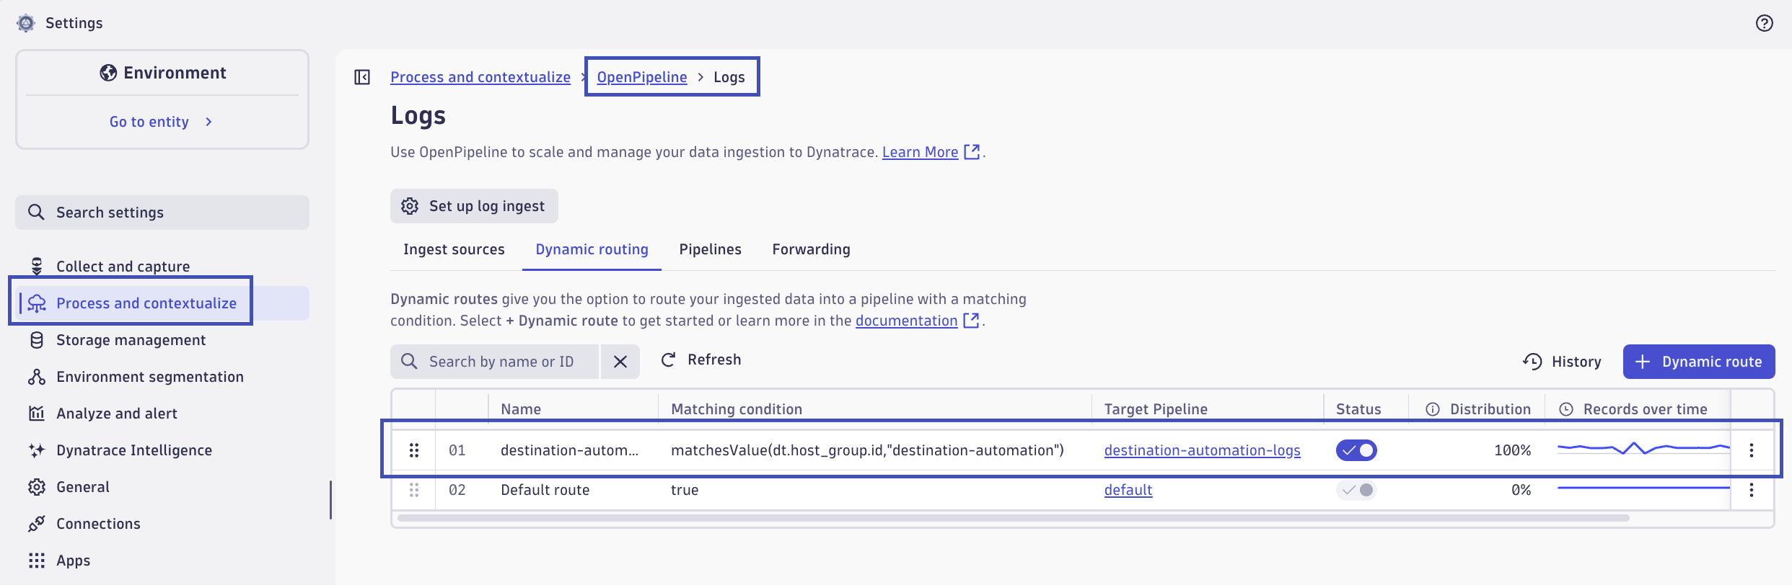1792x585 pixels.
Task: Collapse the sidebar panel toggle icon
Action: pyautogui.click(x=362, y=77)
